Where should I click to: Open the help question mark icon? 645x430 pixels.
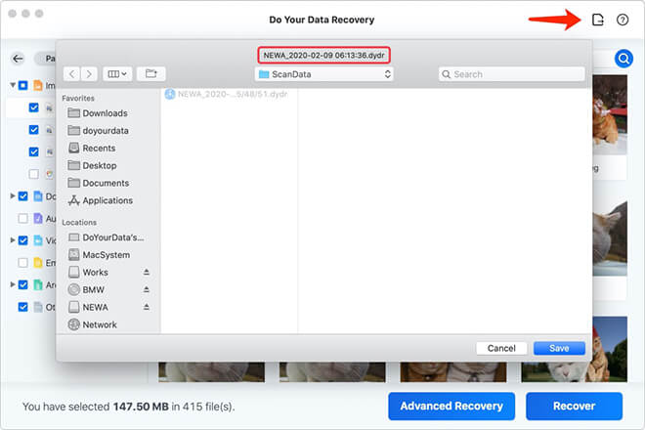[x=623, y=20]
